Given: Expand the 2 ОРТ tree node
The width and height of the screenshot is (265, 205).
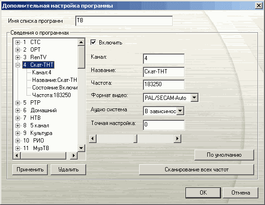Looking at the screenshot, I should tap(18, 50).
